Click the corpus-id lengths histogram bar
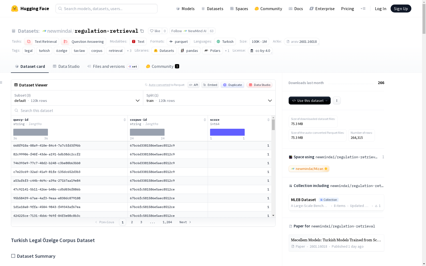Screen dimensions: 426x266 tap(147, 132)
